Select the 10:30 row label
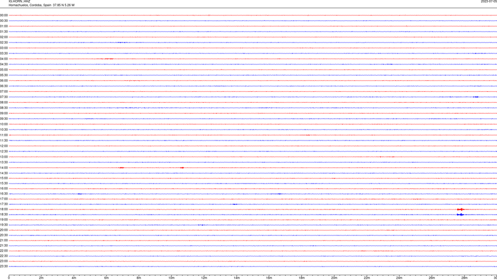This screenshot has width=497, height=280. 4,130
